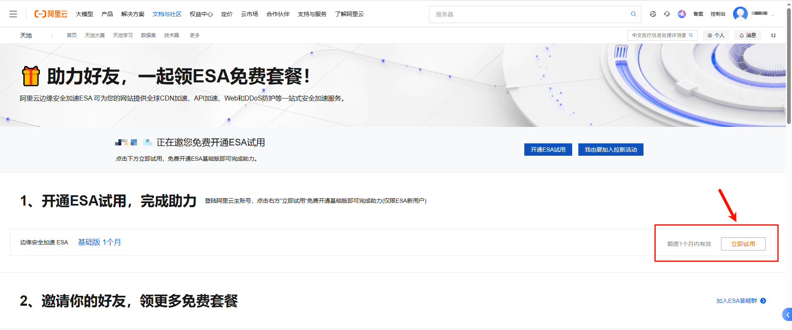Open the 了解阿里云 menu

pyautogui.click(x=349, y=14)
